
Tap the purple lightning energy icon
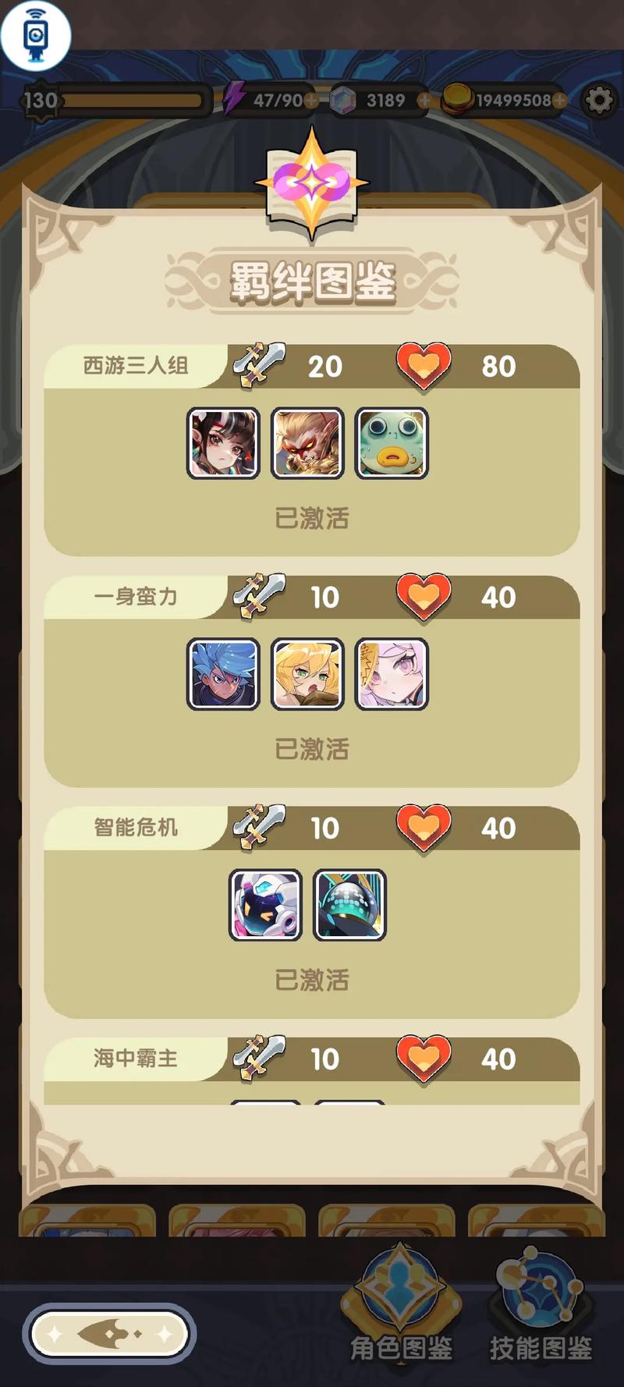click(x=234, y=98)
